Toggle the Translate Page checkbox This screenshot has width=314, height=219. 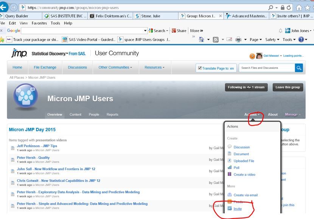click(200, 68)
